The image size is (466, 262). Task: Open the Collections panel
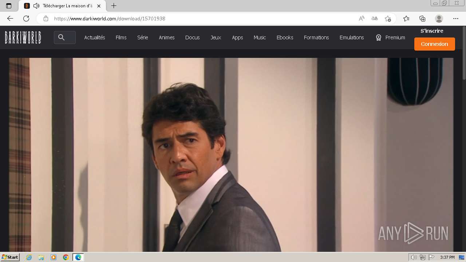coord(422,19)
